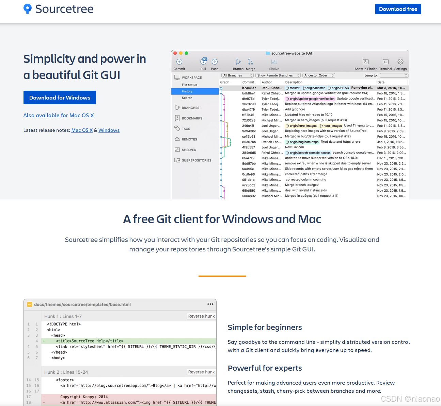Expand REMOTES section in sidebar
Viewport: 441px width, 406px height.
(189, 139)
